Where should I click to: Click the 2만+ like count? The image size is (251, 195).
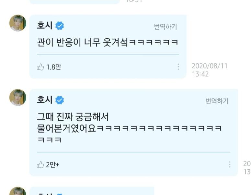[53, 165]
